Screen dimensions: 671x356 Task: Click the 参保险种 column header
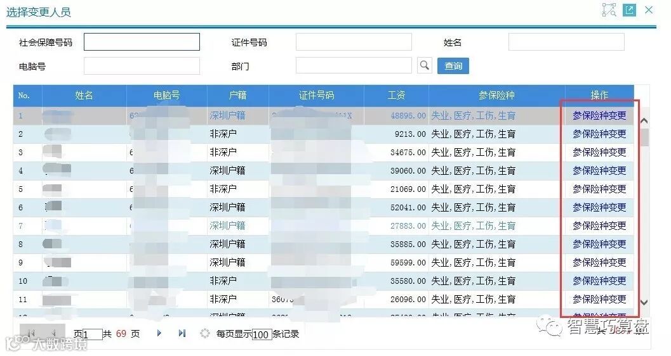tap(496, 95)
